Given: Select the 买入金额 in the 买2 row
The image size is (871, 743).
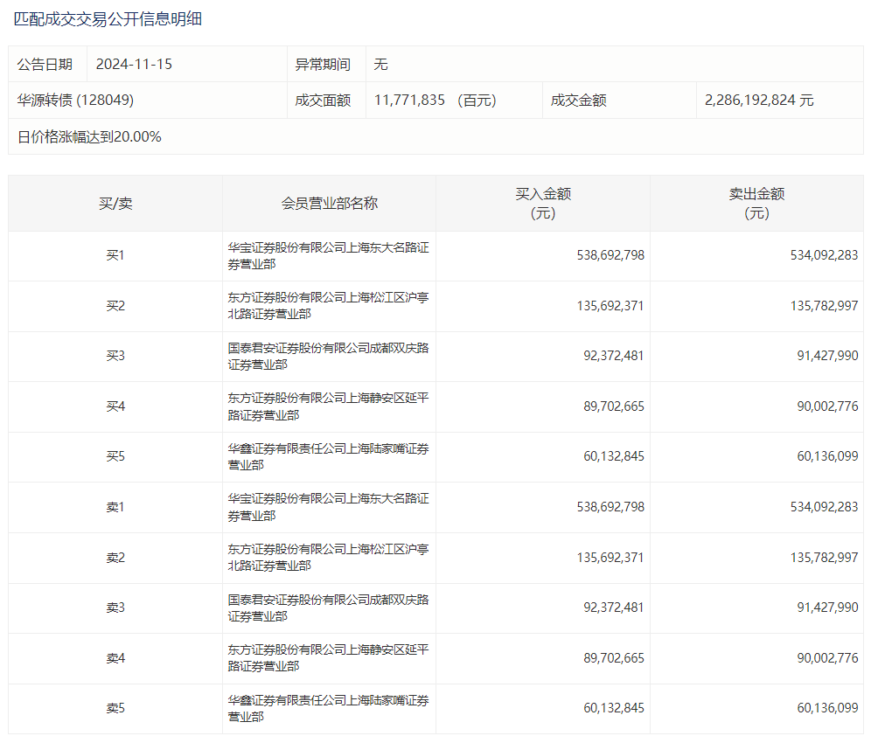Looking at the screenshot, I should (610, 306).
